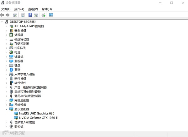188x137 pixels.
Task: Click the 电池 battery icon
Action: click(11, 52)
